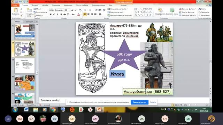223x125 pixels.
Task: Switch to the Дизайн (Design) tab
Action: tap(45, 5)
